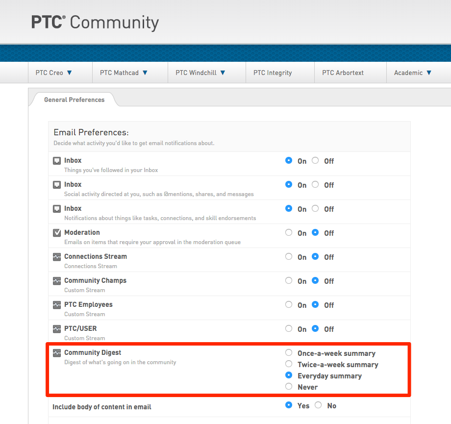Viewport: 451px width, 424px height.
Task: Expand the PTC Mathcad dropdown arrow
Action: pos(145,73)
